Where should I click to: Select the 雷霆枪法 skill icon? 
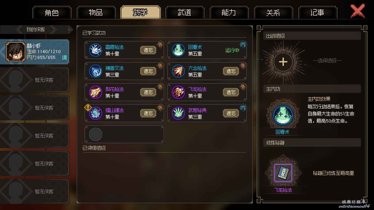click(x=95, y=50)
